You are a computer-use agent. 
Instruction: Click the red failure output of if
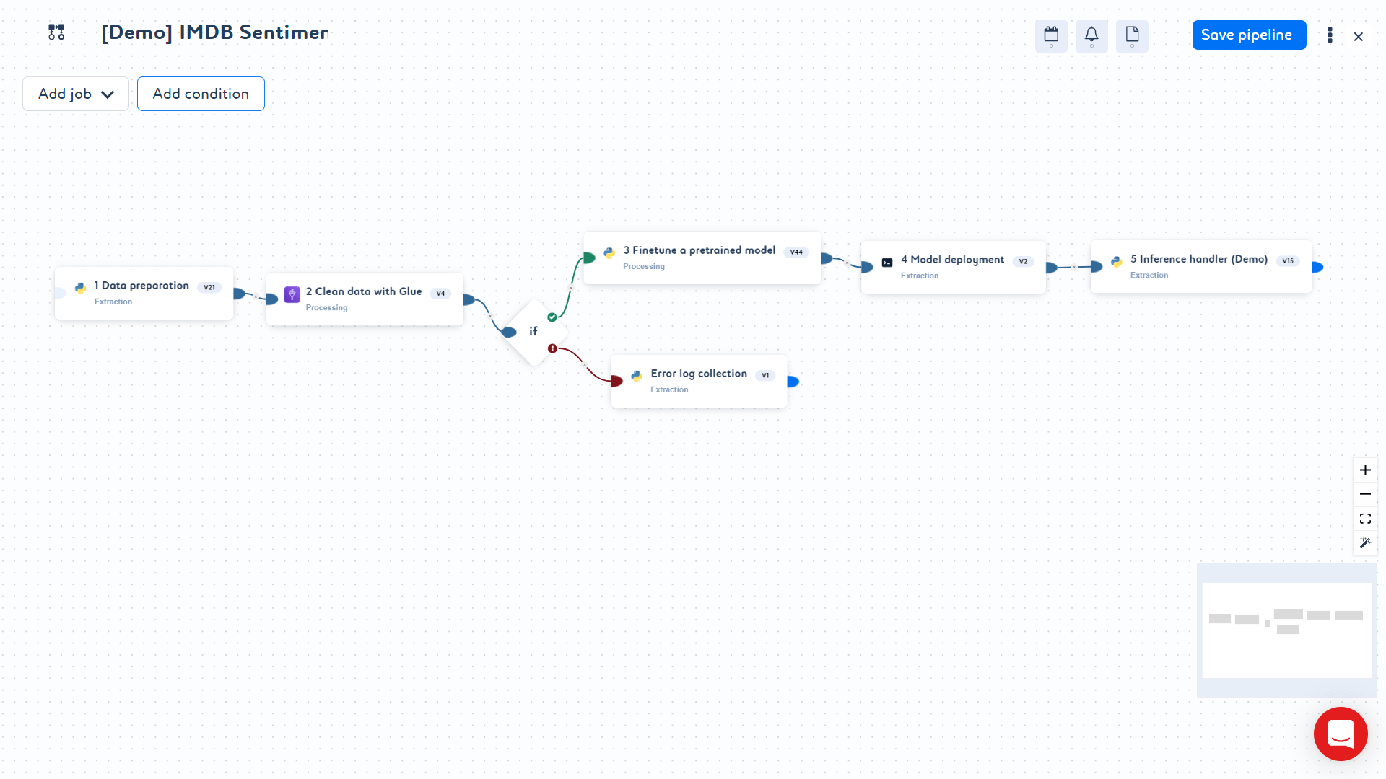552,348
